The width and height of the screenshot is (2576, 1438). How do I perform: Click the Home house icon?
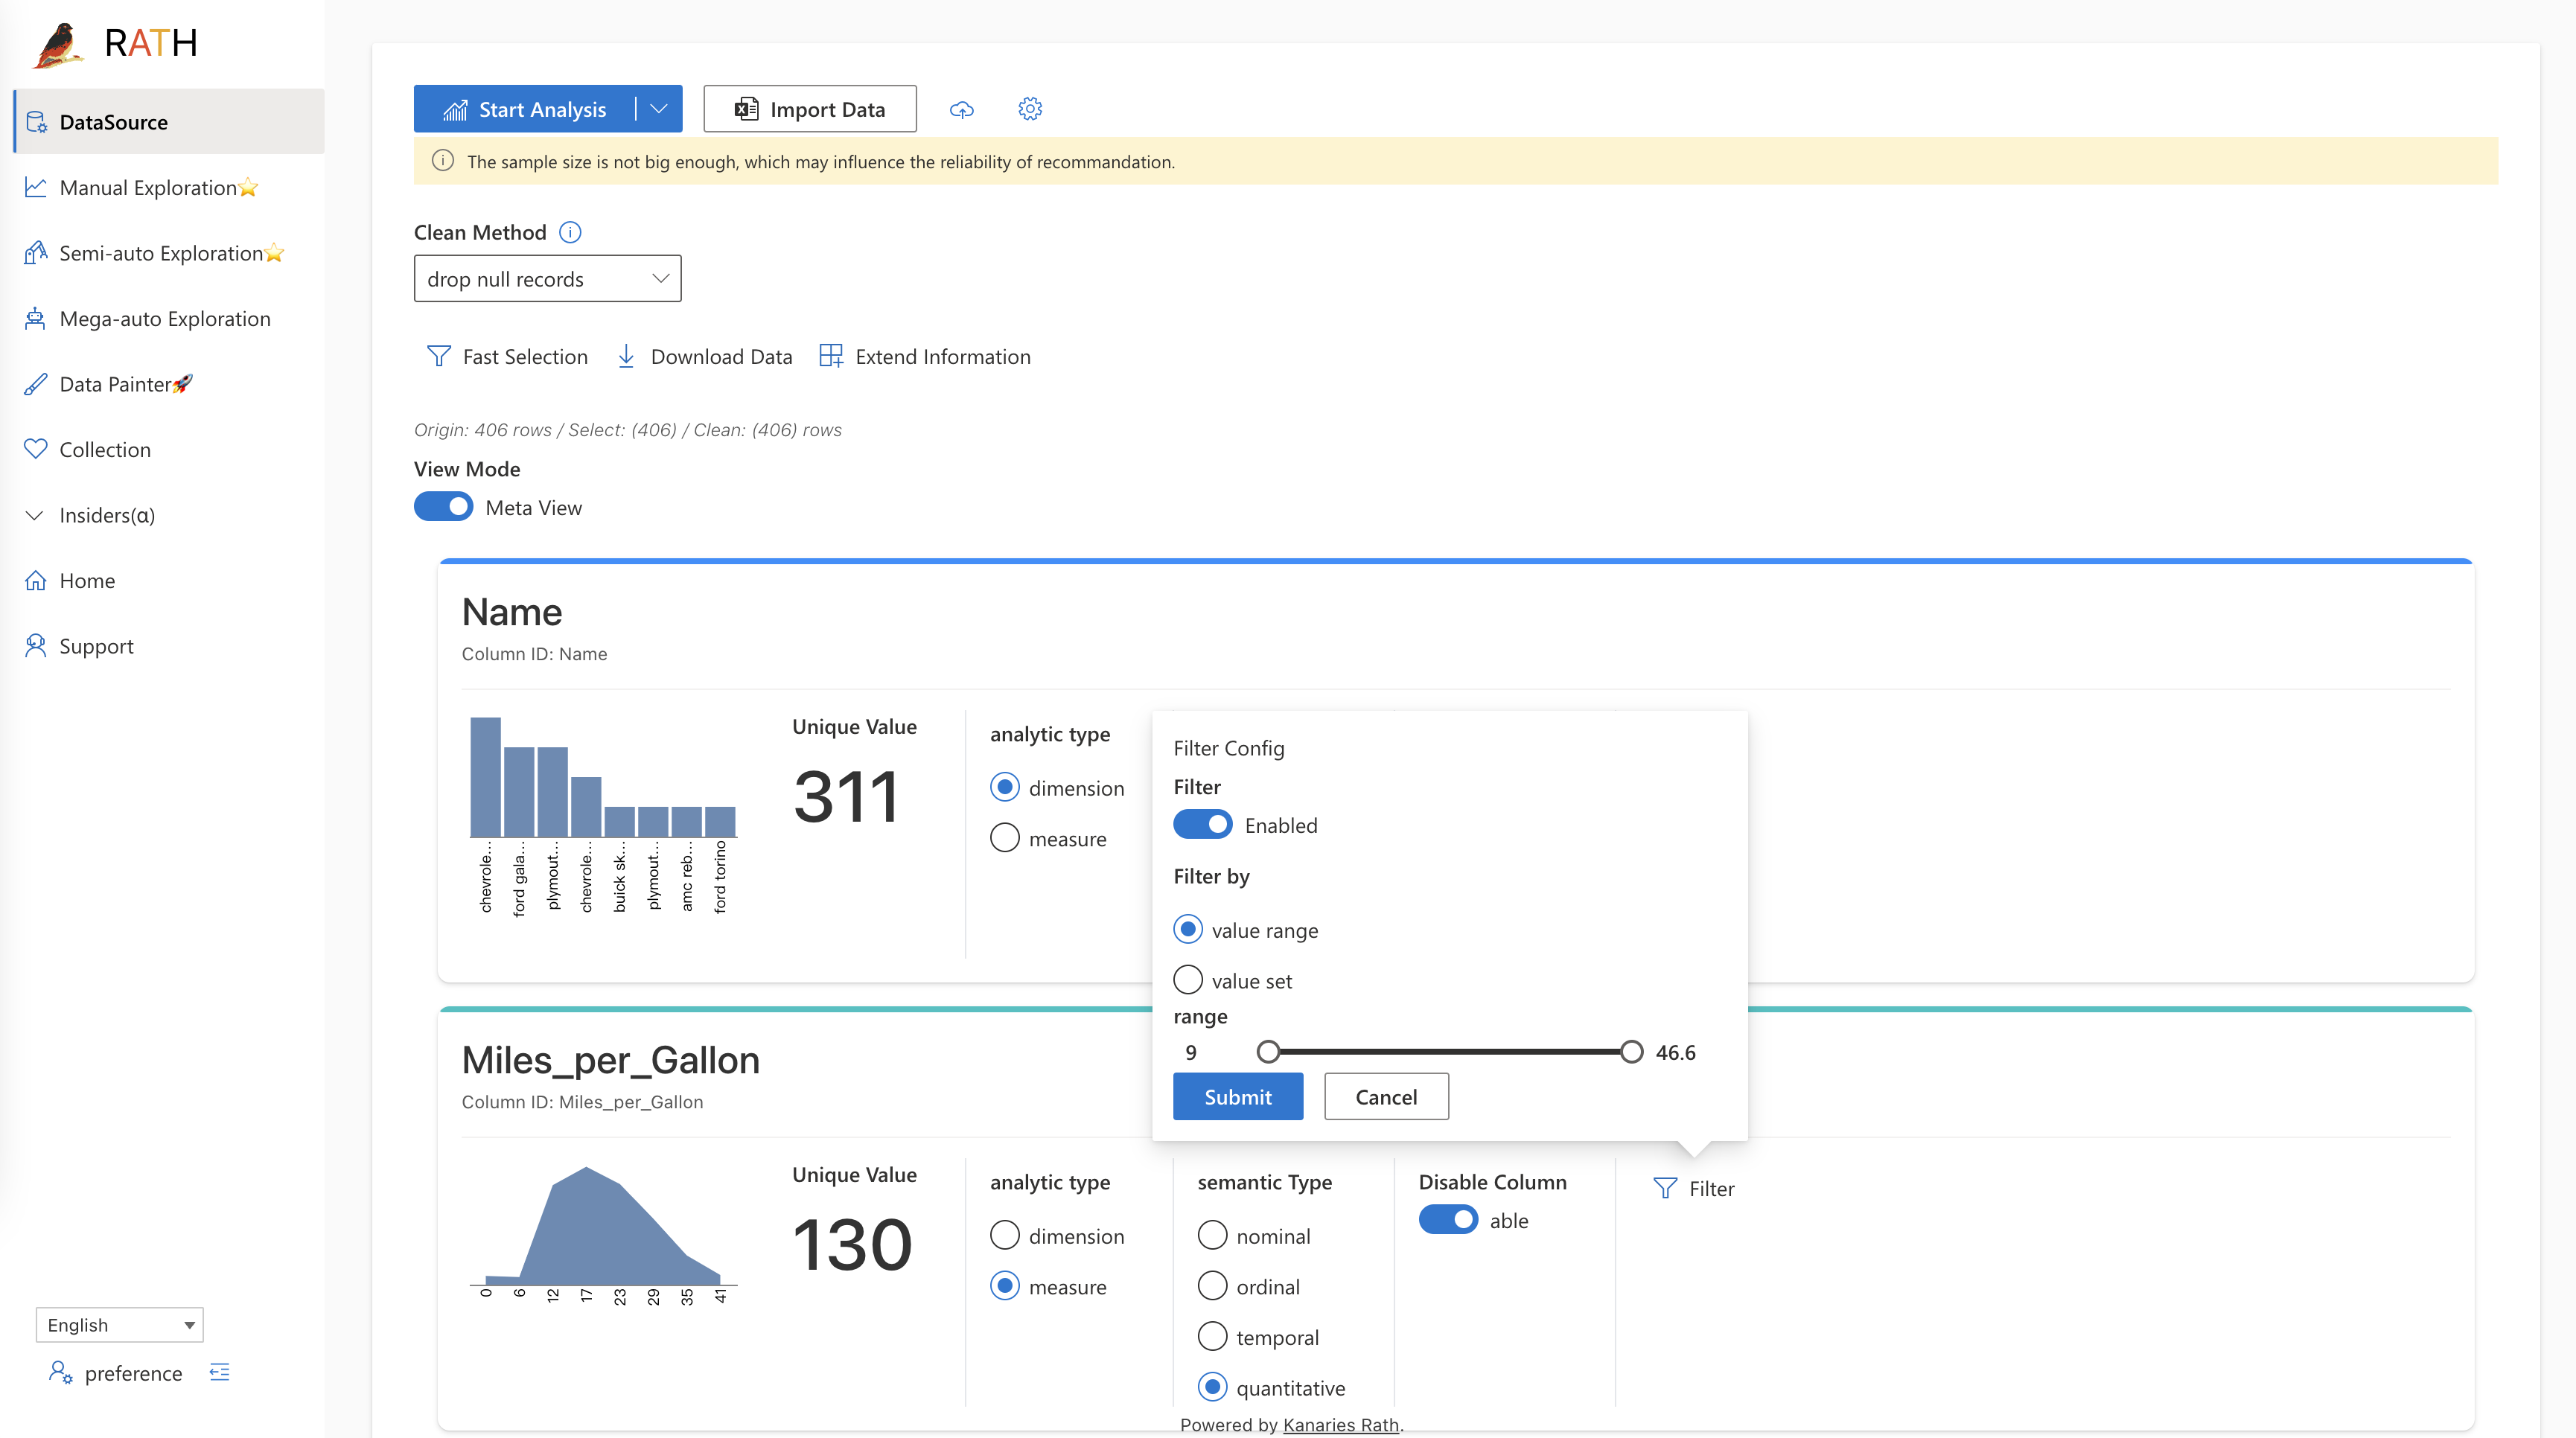36,580
